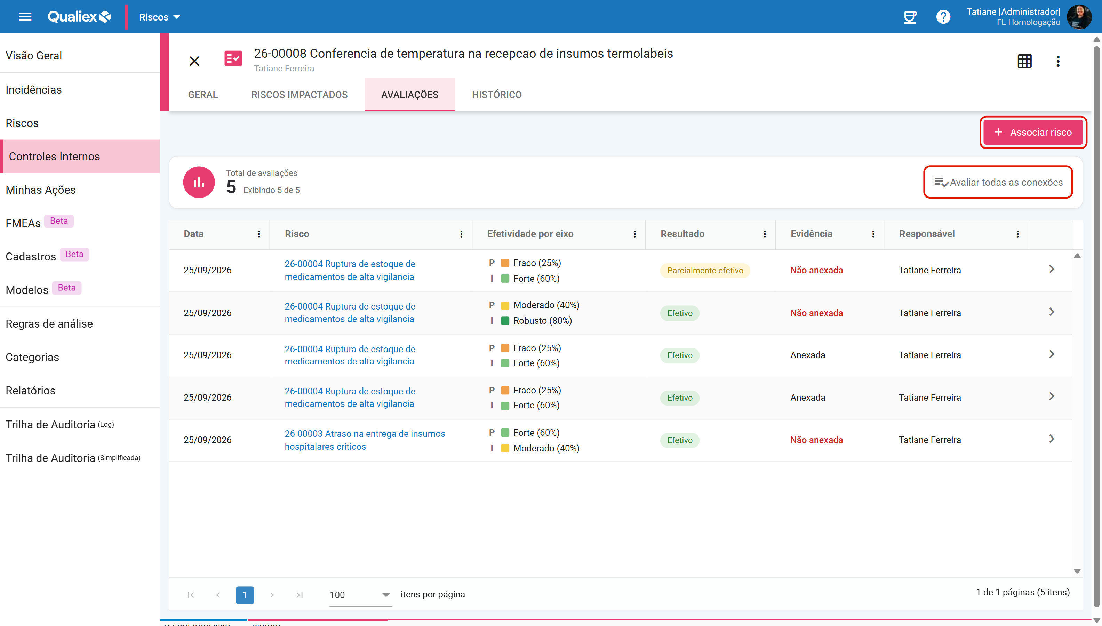Open Data column options menu
Viewport: 1102px width, 626px height.
click(x=259, y=234)
